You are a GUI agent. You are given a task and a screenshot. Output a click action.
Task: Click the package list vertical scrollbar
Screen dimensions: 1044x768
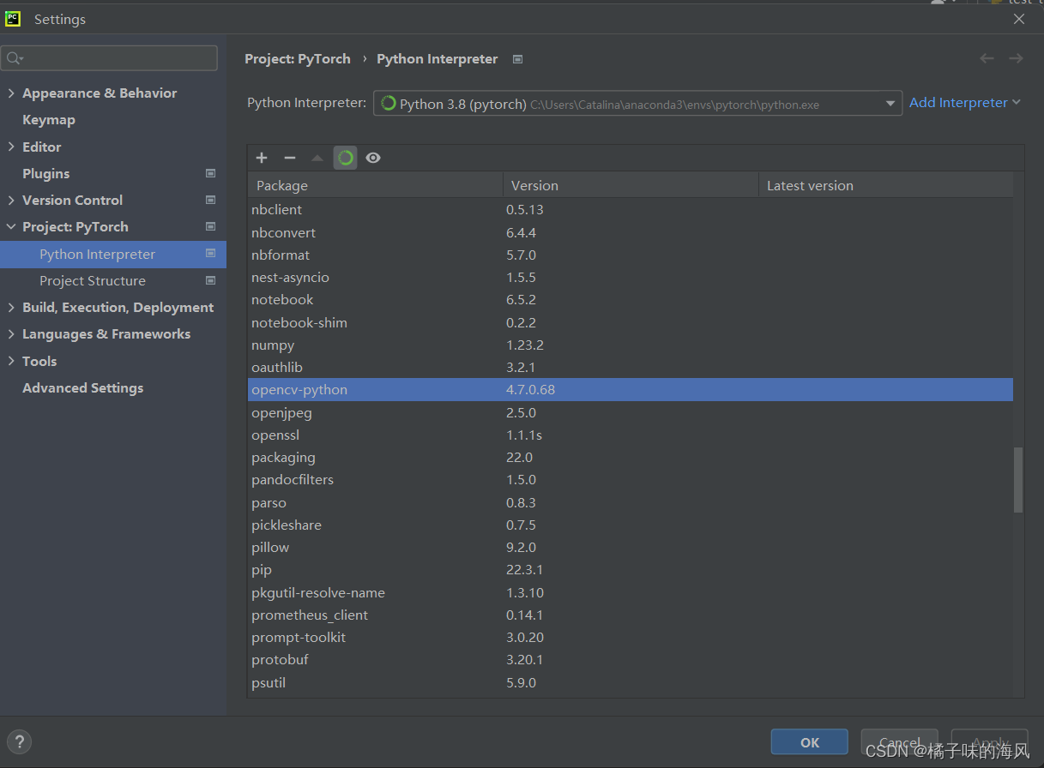(x=1018, y=480)
